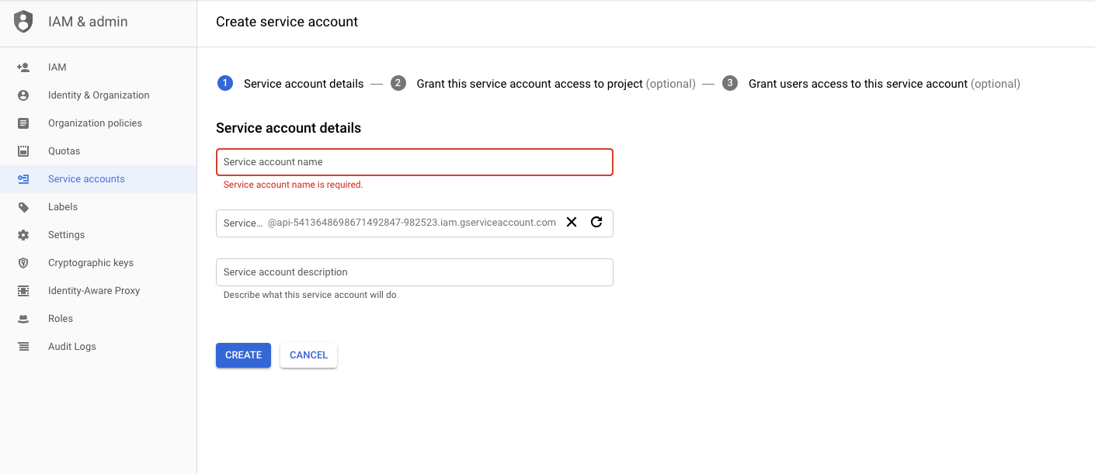Open IAM in the sidebar
This screenshot has width=1095, height=474.
[x=98, y=67]
